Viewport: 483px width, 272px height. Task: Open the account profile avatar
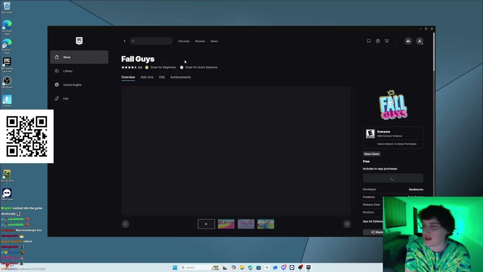pyautogui.click(x=420, y=41)
